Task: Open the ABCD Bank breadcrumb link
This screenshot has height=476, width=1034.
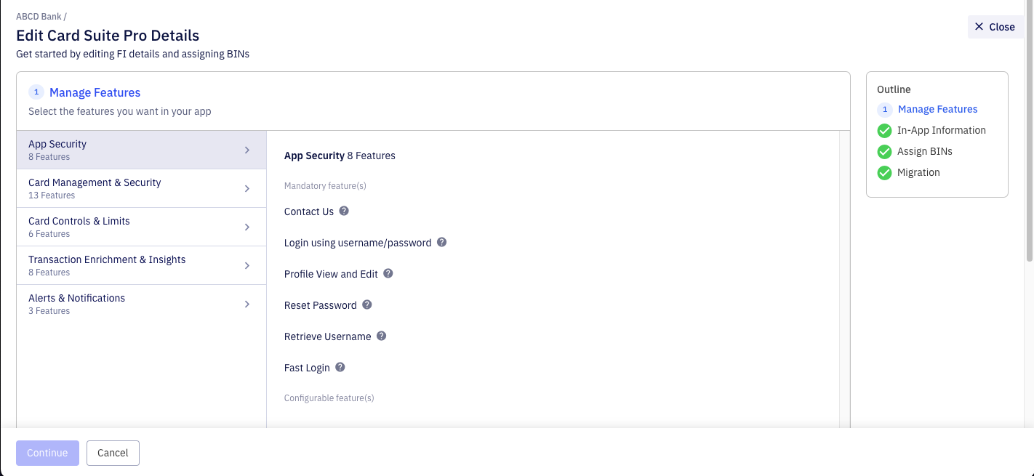Action: tap(39, 16)
